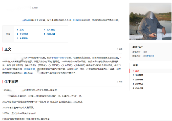Screen dimensions: 172x121
Task: Click the 目录 label in the contents box
Action: 8,34
